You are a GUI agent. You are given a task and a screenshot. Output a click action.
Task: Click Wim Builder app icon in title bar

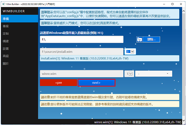[4, 4]
